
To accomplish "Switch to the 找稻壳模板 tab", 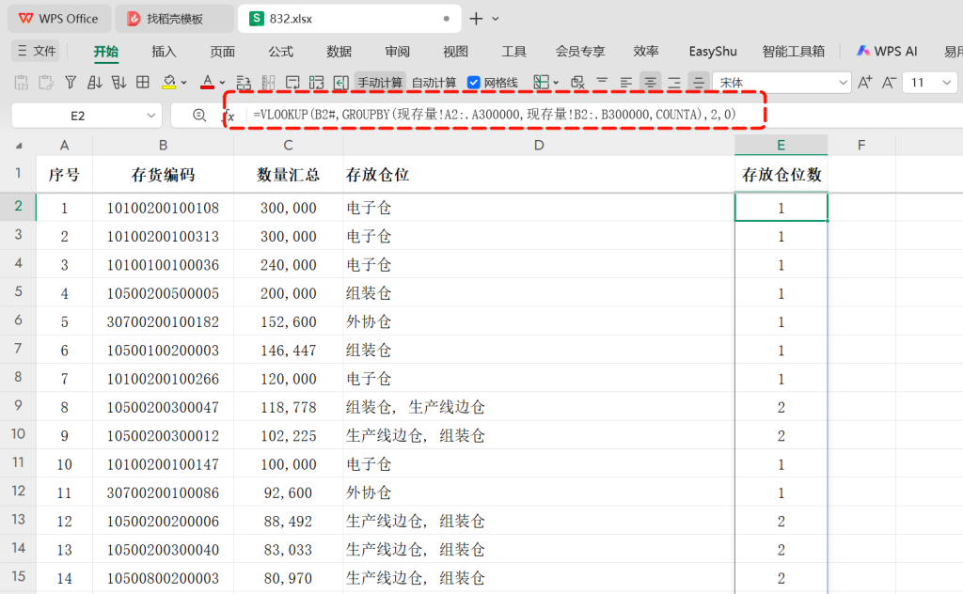I will pyautogui.click(x=174, y=19).
